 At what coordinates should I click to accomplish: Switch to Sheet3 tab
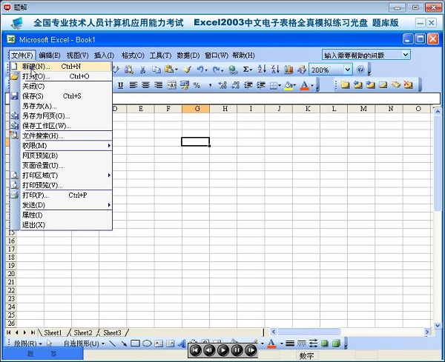point(112,332)
